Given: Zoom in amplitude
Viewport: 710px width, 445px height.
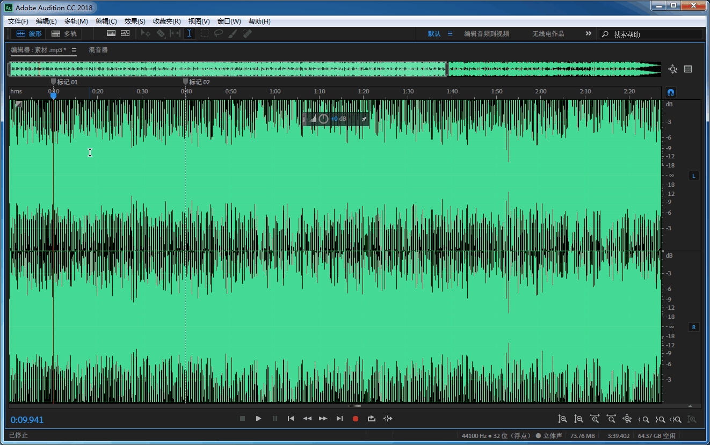Looking at the screenshot, I should [x=562, y=419].
